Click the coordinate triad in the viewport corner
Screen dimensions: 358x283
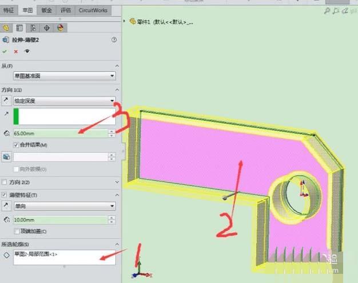141,271
